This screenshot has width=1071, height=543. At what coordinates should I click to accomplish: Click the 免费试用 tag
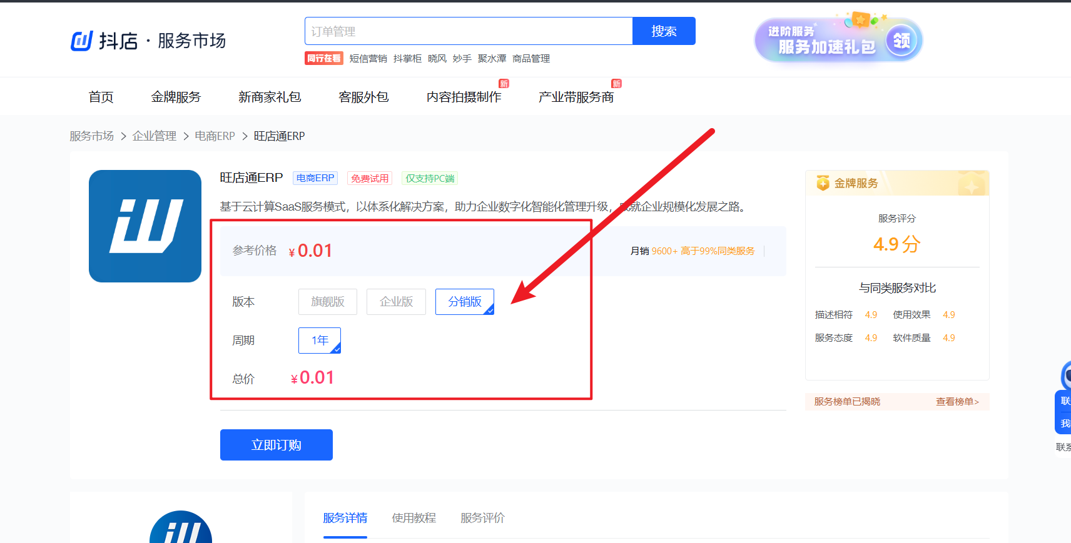tap(370, 178)
